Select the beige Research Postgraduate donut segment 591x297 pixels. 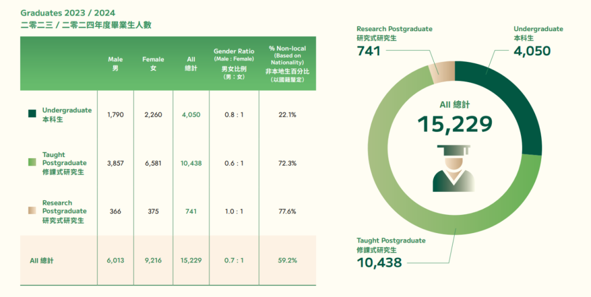click(442, 72)
